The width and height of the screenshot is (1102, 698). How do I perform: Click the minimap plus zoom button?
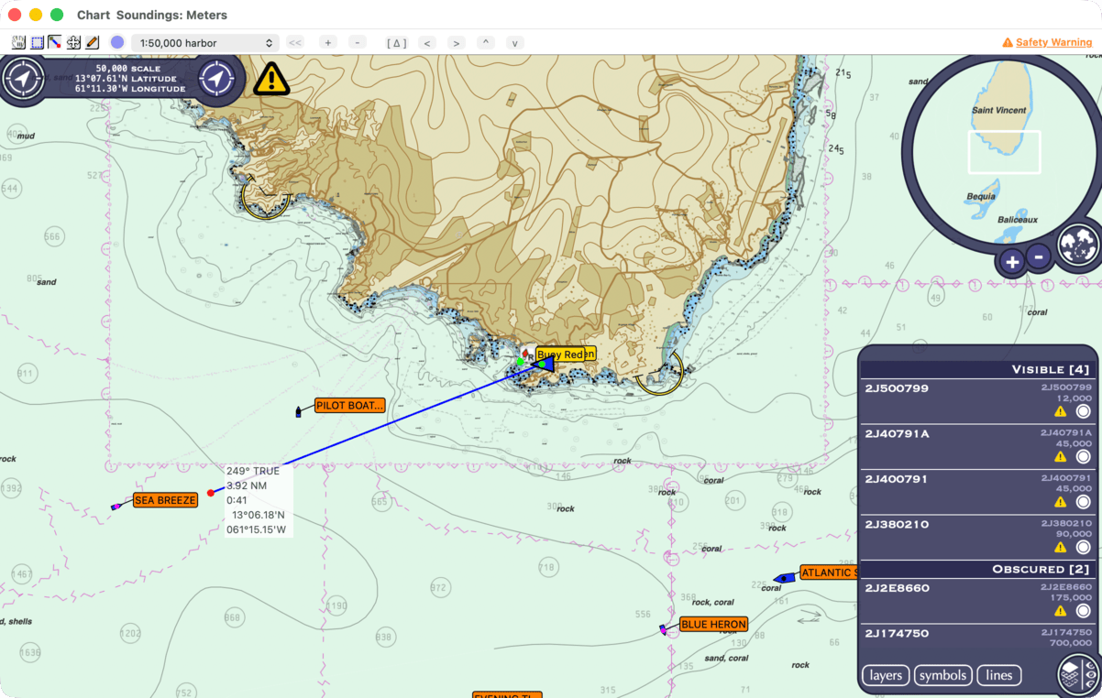(1012, 262)
